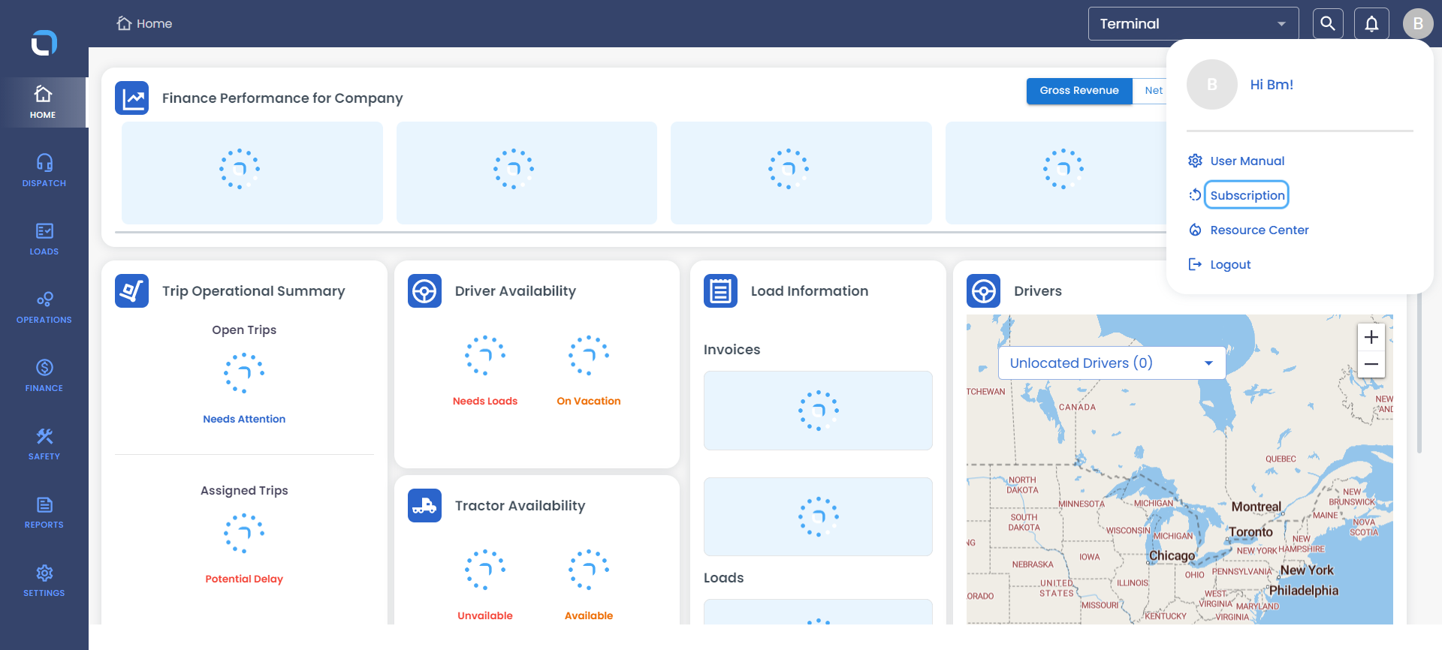Click the Unvailable tractors link
This screenshot has width=1442, height=650.
coord(485,615)
